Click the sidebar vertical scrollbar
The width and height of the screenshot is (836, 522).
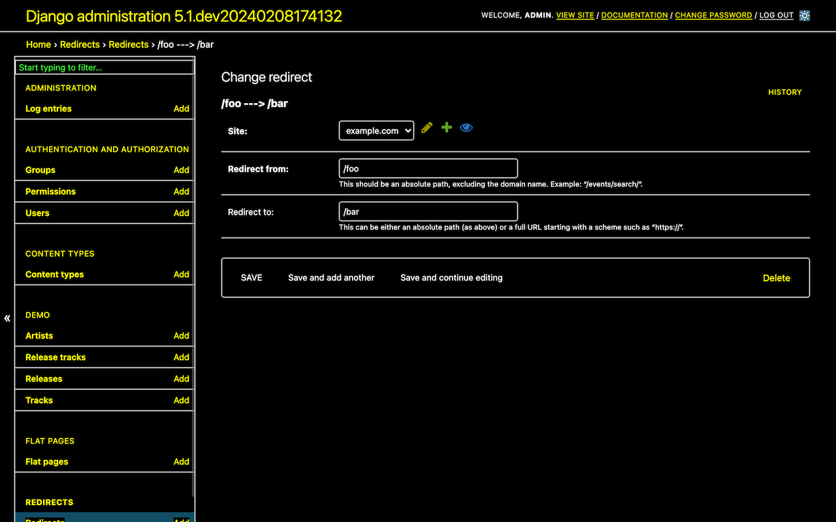(193, 277)
